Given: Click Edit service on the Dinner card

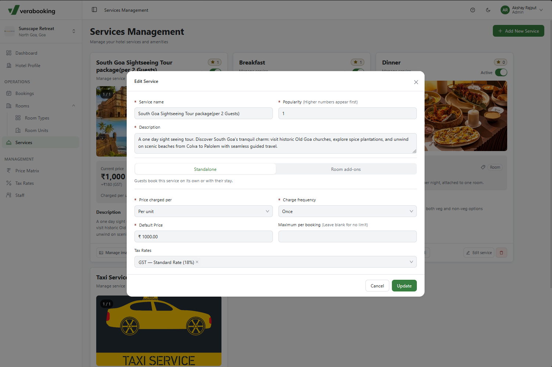Looking at the screenshot, I should [x=479, y=253].
